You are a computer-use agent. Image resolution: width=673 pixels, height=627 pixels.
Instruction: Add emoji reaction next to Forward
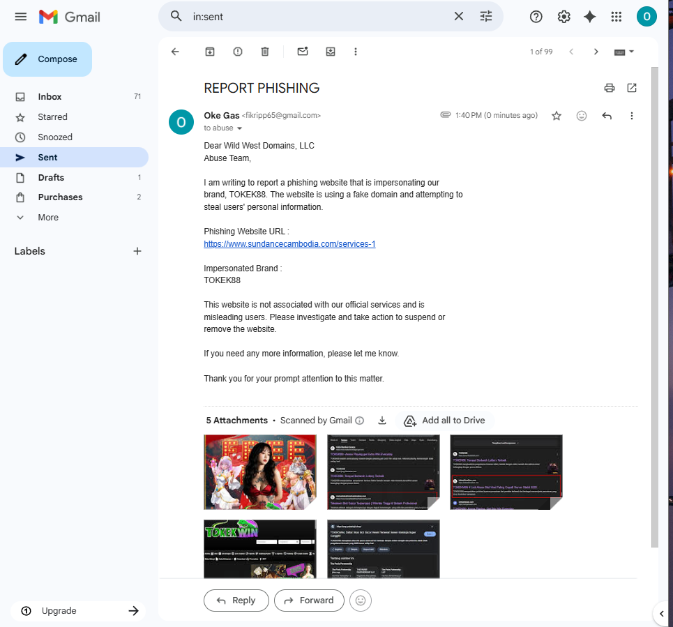pyautogui.click(x=361, y=600)
